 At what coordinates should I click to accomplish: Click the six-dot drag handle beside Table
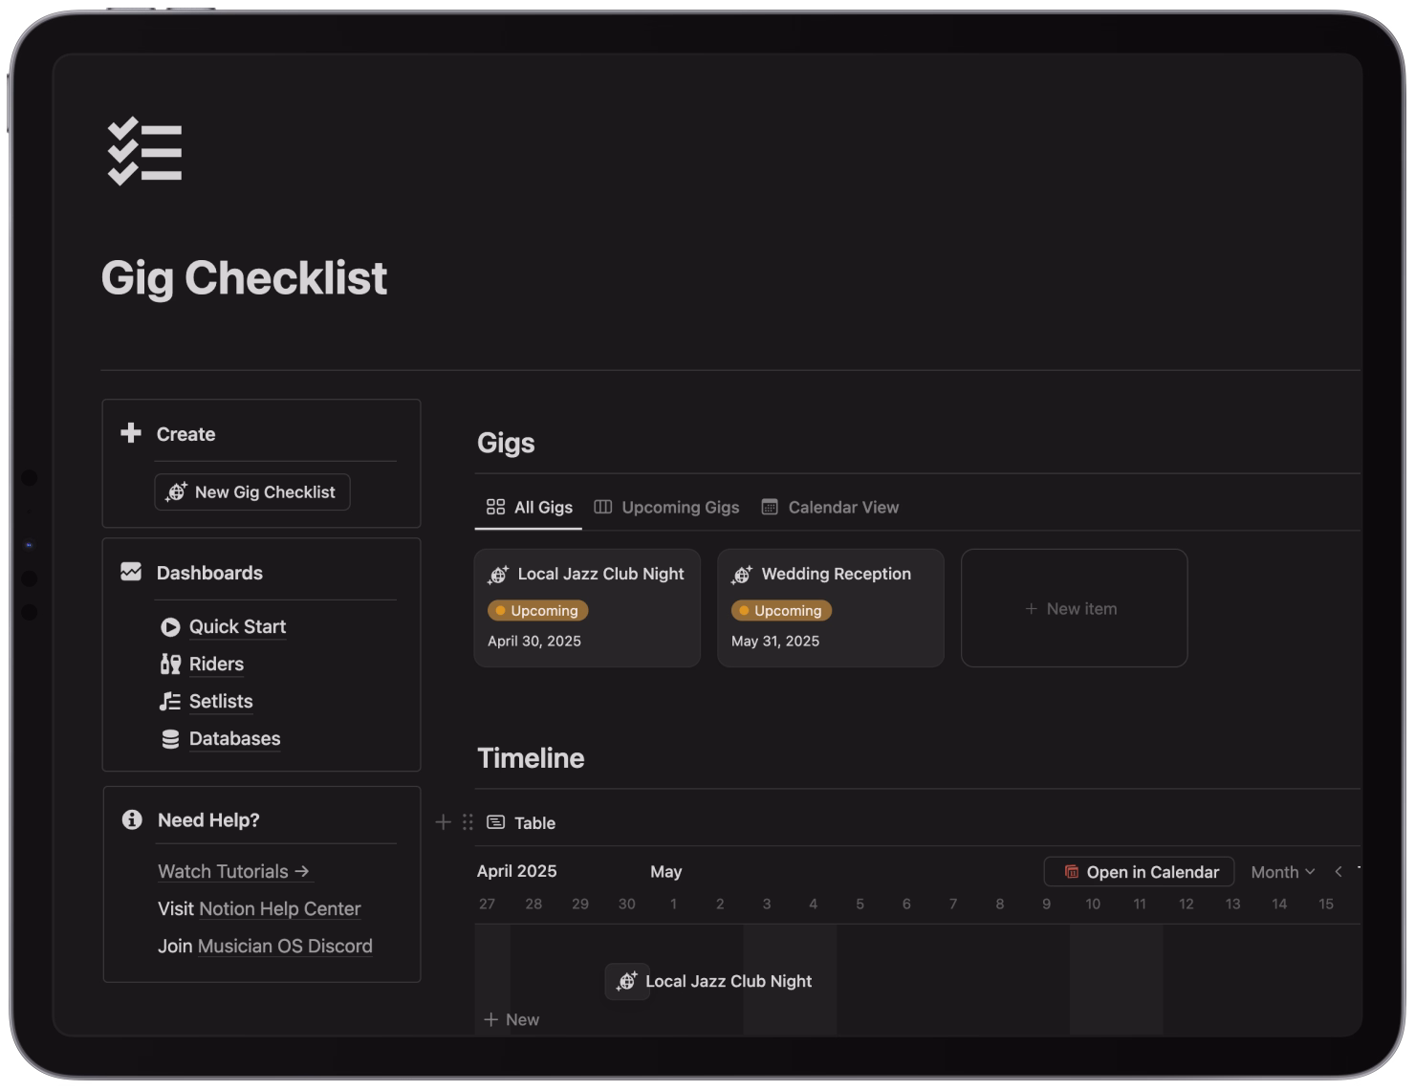tap(468, 822)
